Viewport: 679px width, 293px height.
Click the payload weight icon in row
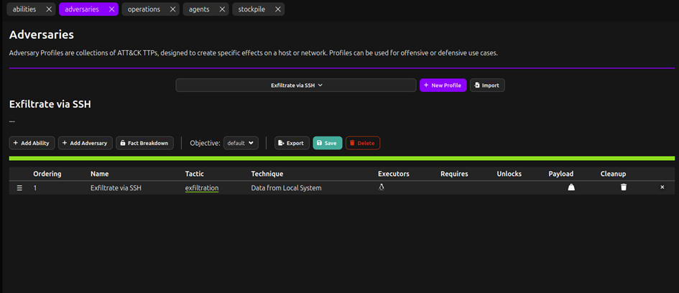[571, 187]
